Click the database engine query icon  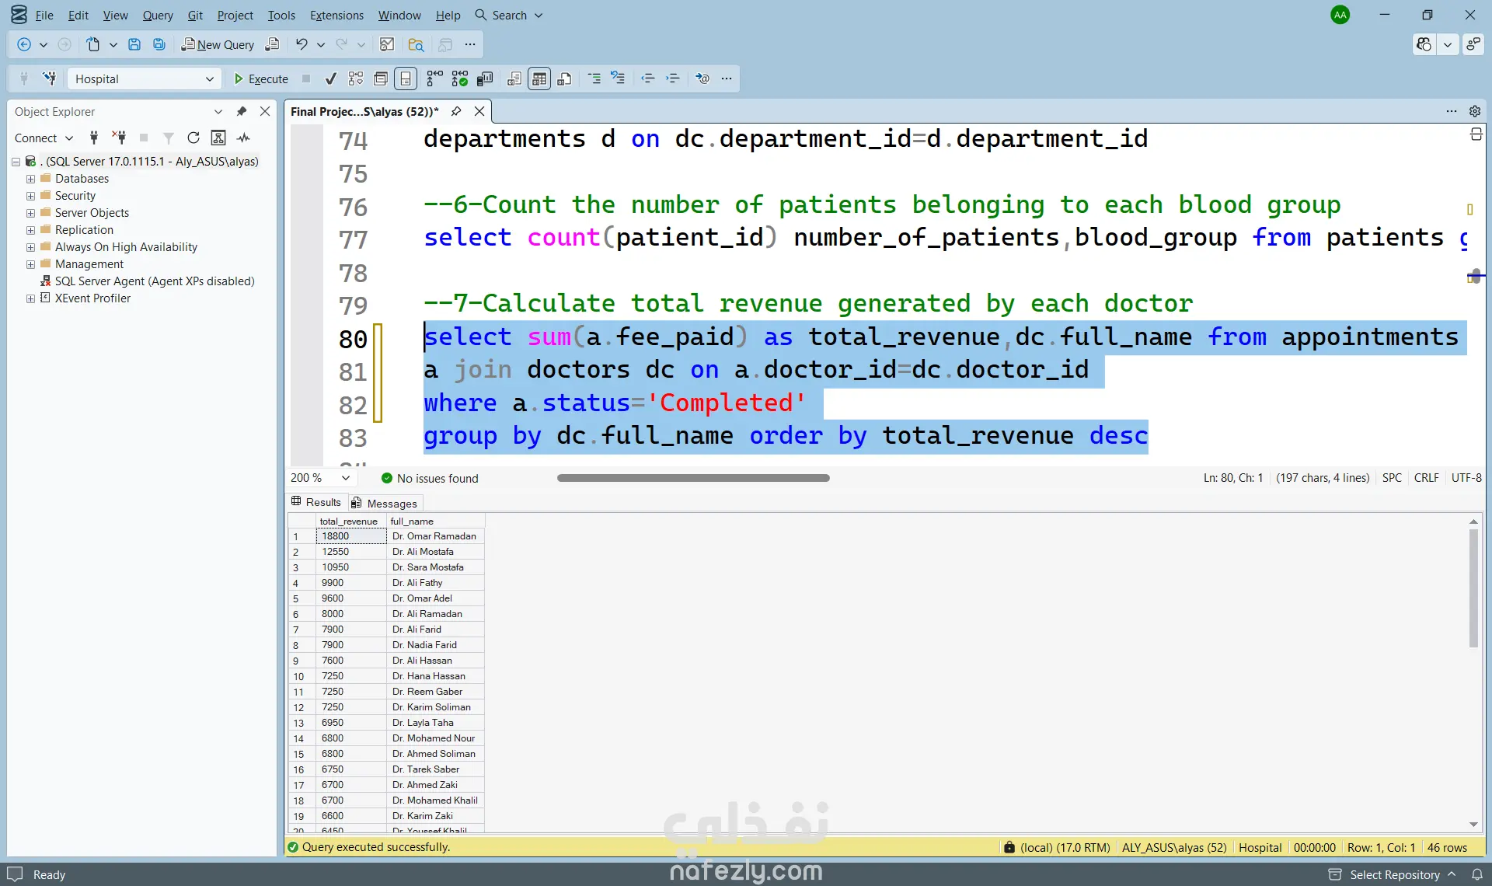pyautogui.click(x=272, y=44)
